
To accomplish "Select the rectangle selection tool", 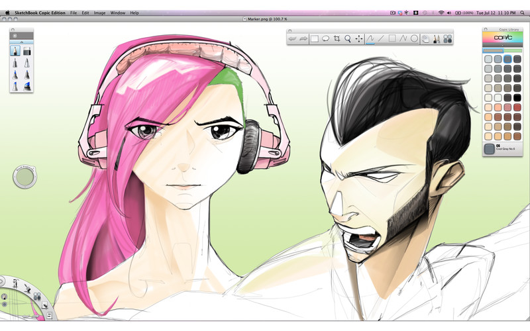I will click(315, 39).
